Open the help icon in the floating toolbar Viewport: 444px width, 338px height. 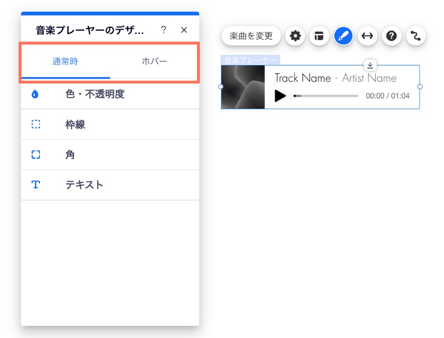click(391, 35)
